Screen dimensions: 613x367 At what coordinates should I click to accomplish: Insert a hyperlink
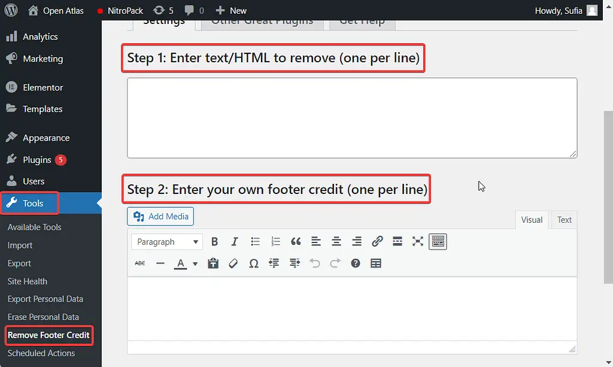coord(377,241)
